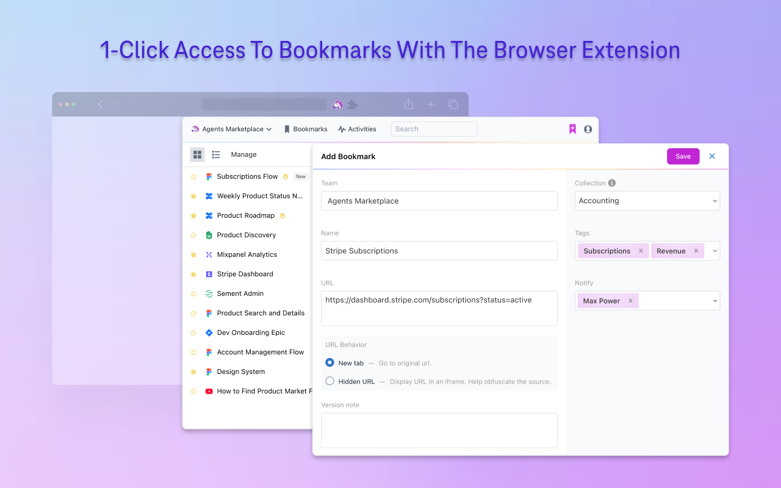Toggle star for Product Roadmap
The image size is (781, 488).
tap(193, 215)
